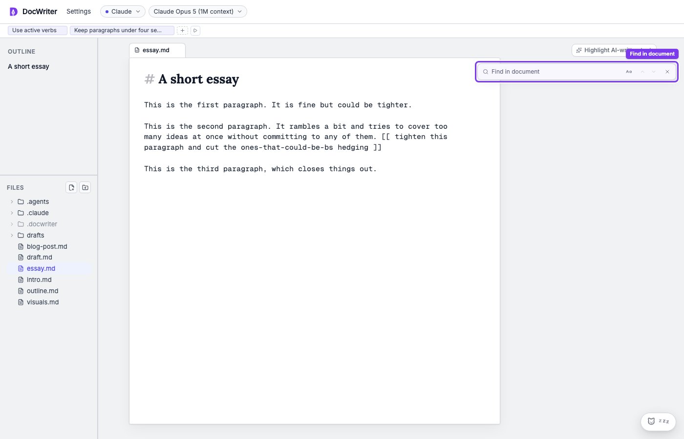Open the Claude provider dropdown

pyautogui.click(x=123, y=11)
